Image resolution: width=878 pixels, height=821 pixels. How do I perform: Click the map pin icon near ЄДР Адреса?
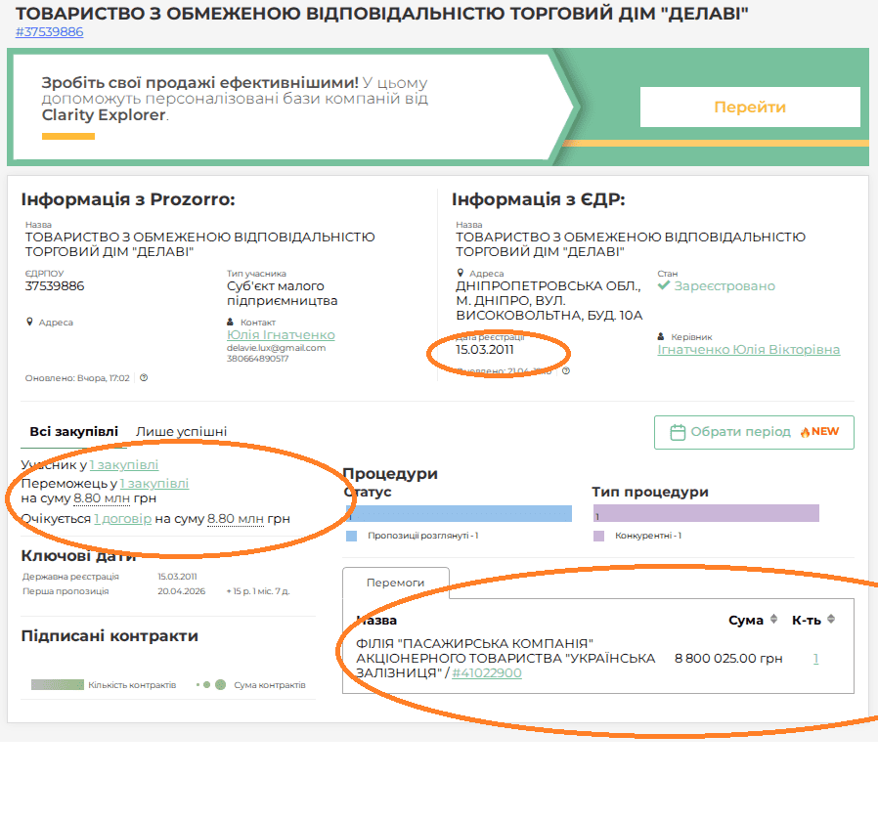pos(461,273)
